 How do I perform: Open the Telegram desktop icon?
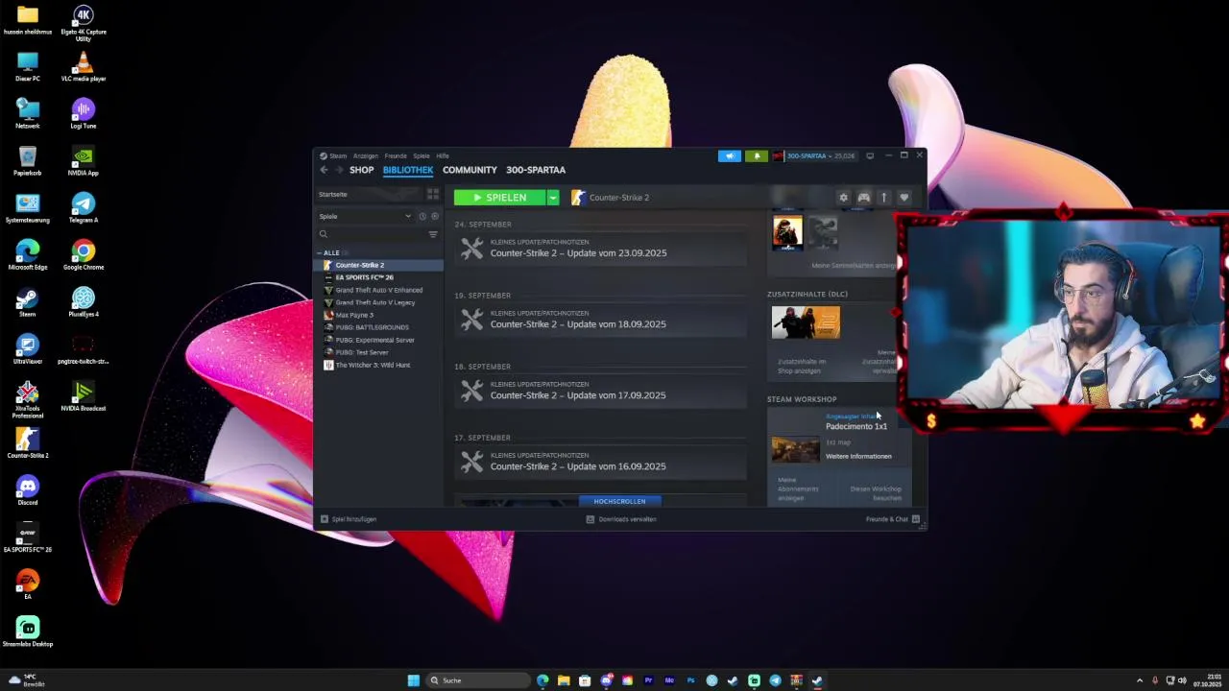83,207
